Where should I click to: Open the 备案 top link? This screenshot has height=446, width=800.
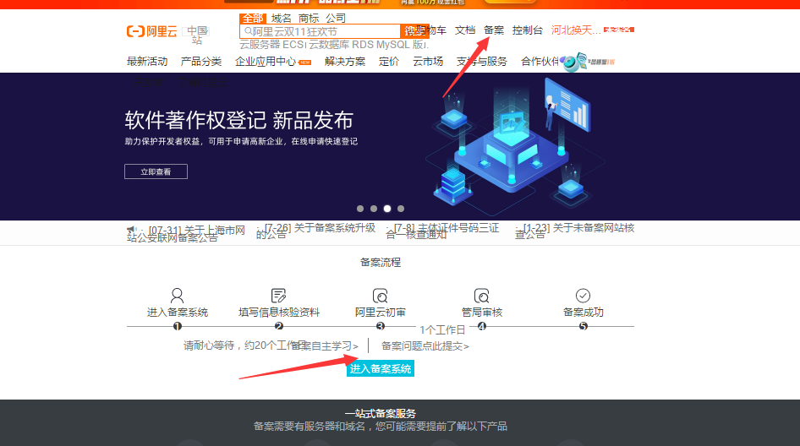coord(494,30)
